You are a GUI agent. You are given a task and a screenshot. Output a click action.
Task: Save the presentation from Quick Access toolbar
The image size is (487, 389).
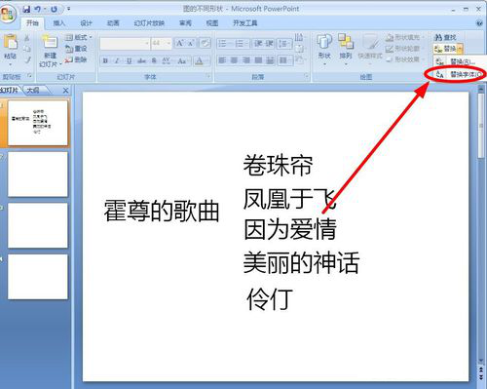pyautogui.click(x=26, y=10)
